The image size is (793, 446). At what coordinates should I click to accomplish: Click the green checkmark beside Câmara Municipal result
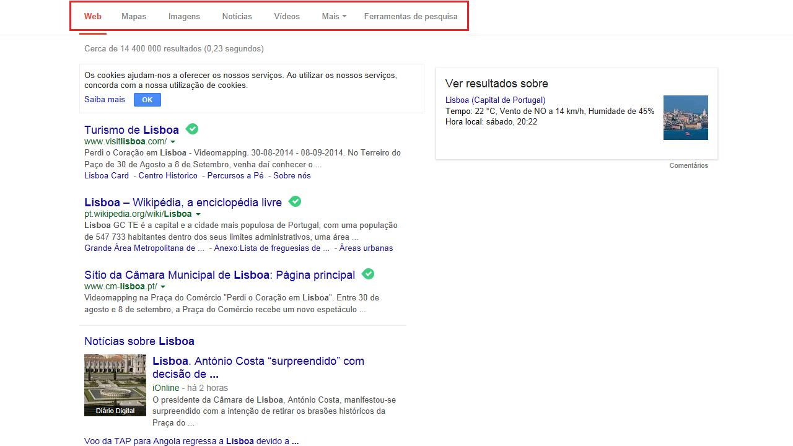point(368,274)
